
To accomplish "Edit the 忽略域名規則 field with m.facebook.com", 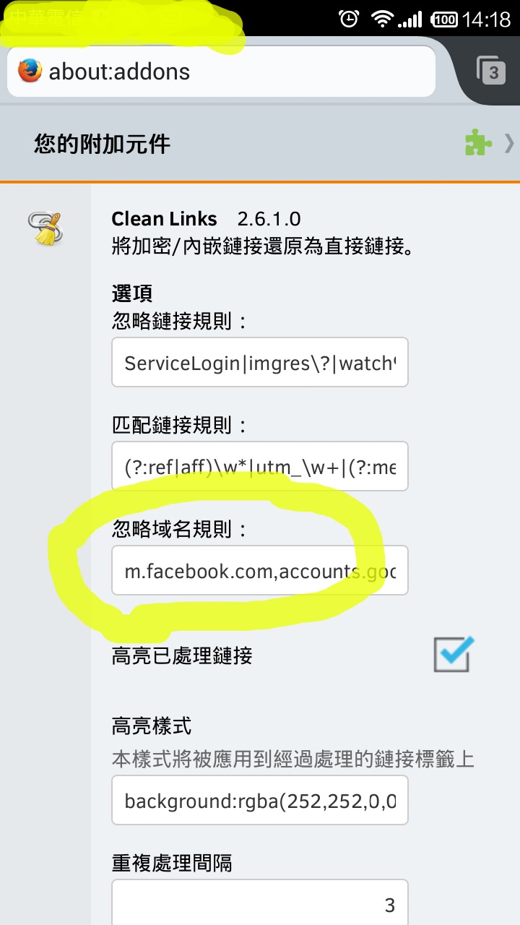I will pos(260,570).
